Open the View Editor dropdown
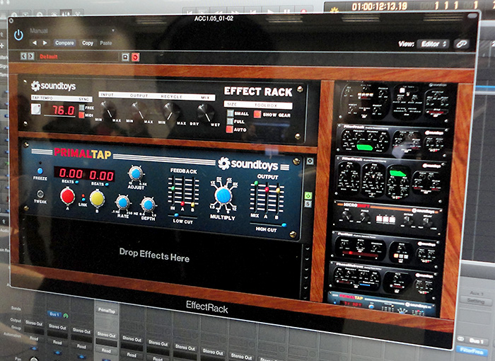Screen dimensions: 495x361 tap(433, 44)
